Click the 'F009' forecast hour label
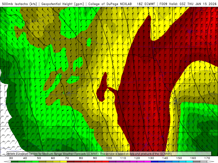 [x=163, y=4]
